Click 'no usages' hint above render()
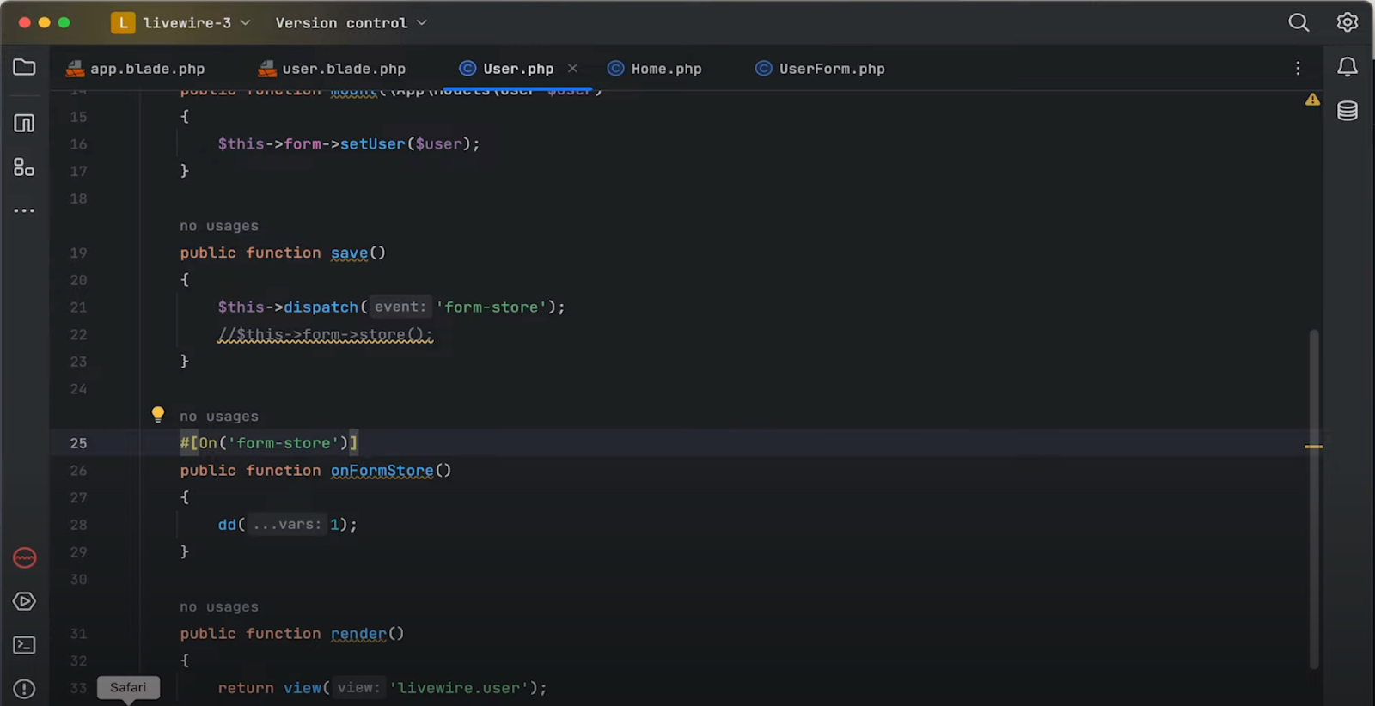Screen dimensions: 1375x706 tap(219, 607)
